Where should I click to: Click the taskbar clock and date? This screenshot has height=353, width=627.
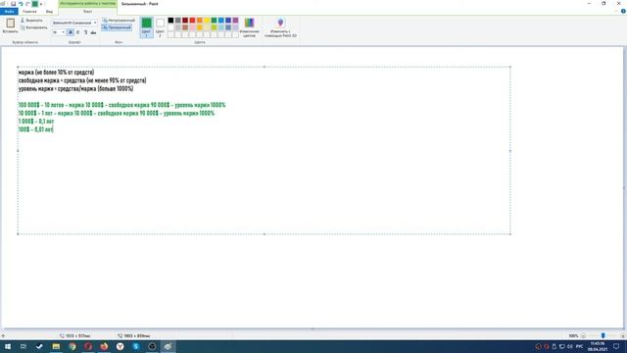click(598, 346)
